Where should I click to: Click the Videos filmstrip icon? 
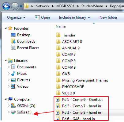click(13, 86)
